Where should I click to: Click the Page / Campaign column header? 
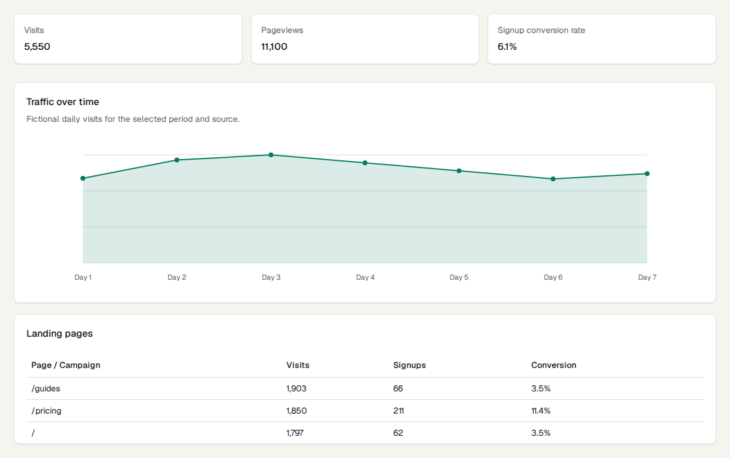pyautogui.click(x=65, y=365)
